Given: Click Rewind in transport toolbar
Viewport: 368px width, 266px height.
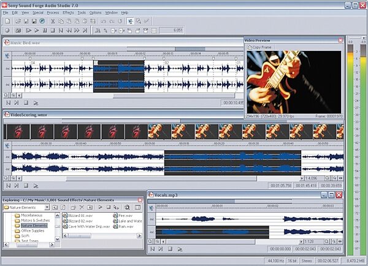Looking at the screenshot, I should (x=69, y=30).
